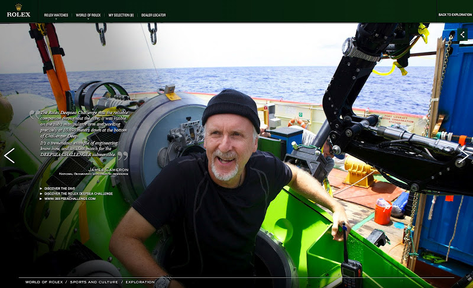Click the DEEPSEA CHALLENGER underlined text

tap(66, 154)
